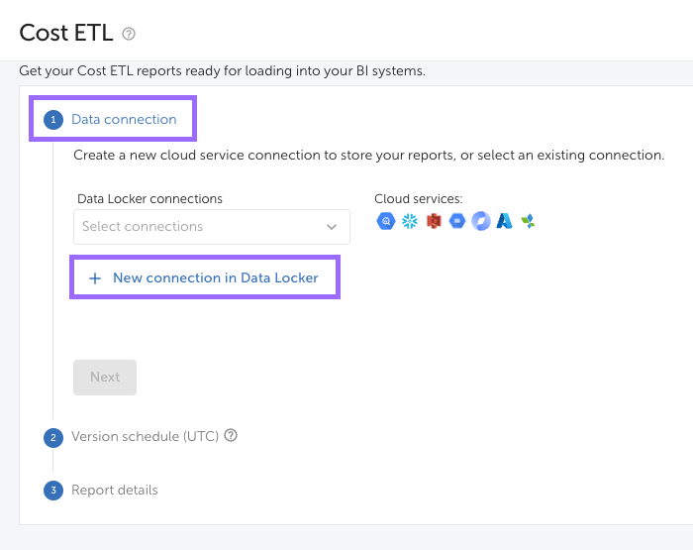This screenshot has height=550, width=693.
Task: Select the Data connection step heading
Action: coord(124,119)
